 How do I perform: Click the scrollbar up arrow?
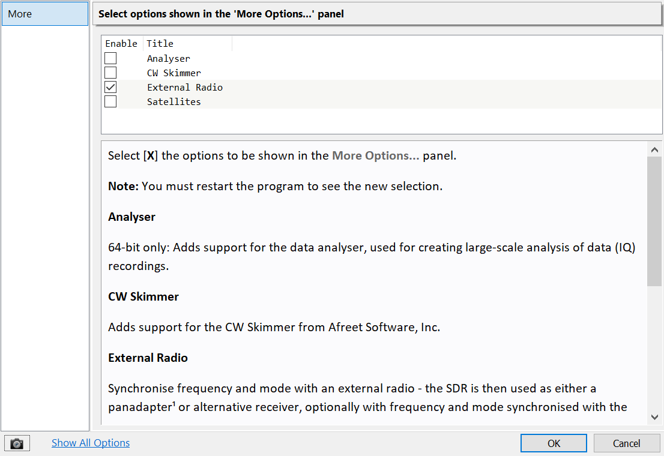pos(654,150)
